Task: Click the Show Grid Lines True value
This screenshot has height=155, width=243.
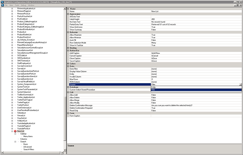Action: (x=196, y=27)
